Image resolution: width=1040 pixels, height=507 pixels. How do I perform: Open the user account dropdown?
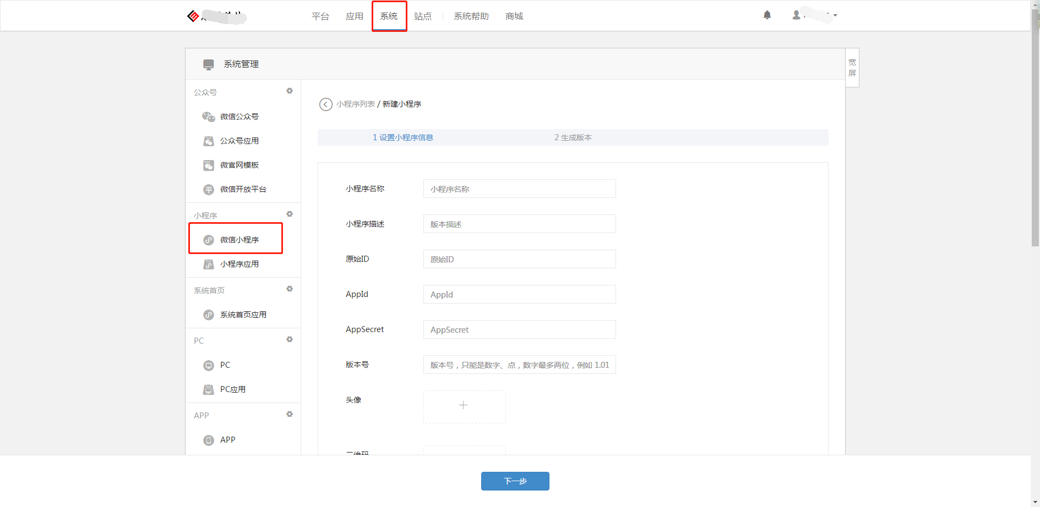pos(815,15)
